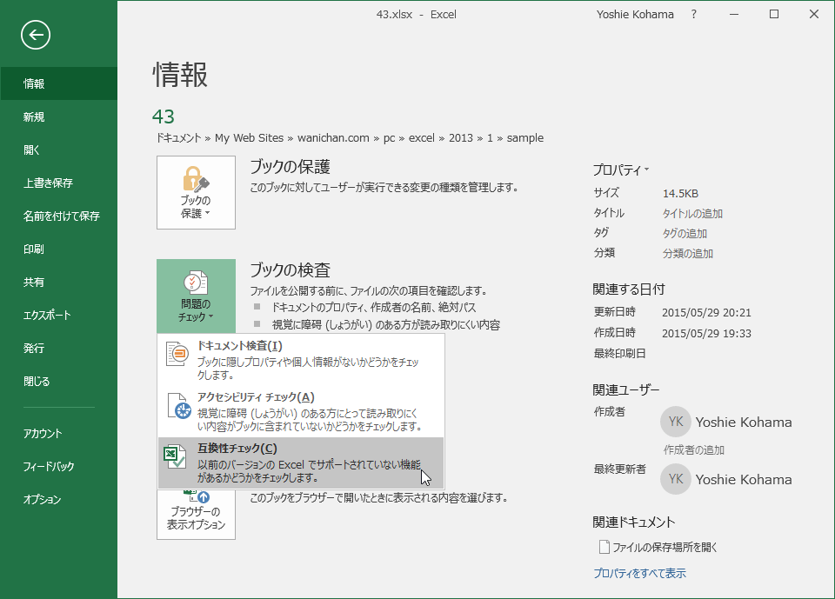
Task: Click the Excel Compatibility Checker icon
Action: [x=175, y=456]
